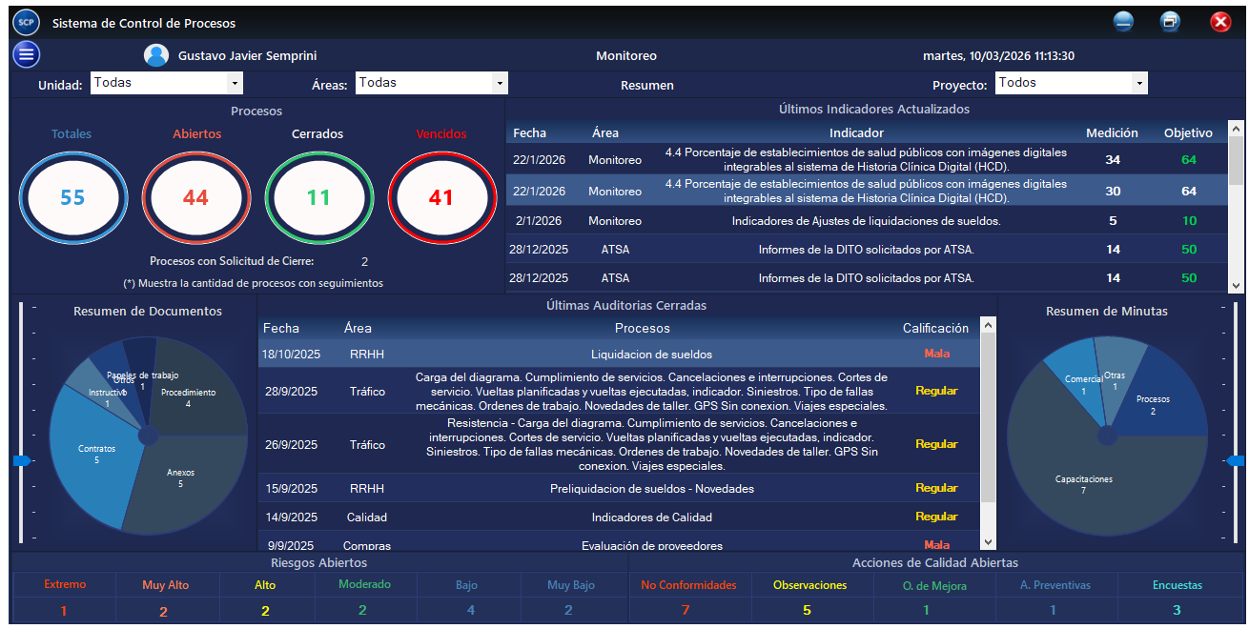This screenshot has height=629, width=1249.
Task: Click the user profile avatar icon
Action: [156, 55]
